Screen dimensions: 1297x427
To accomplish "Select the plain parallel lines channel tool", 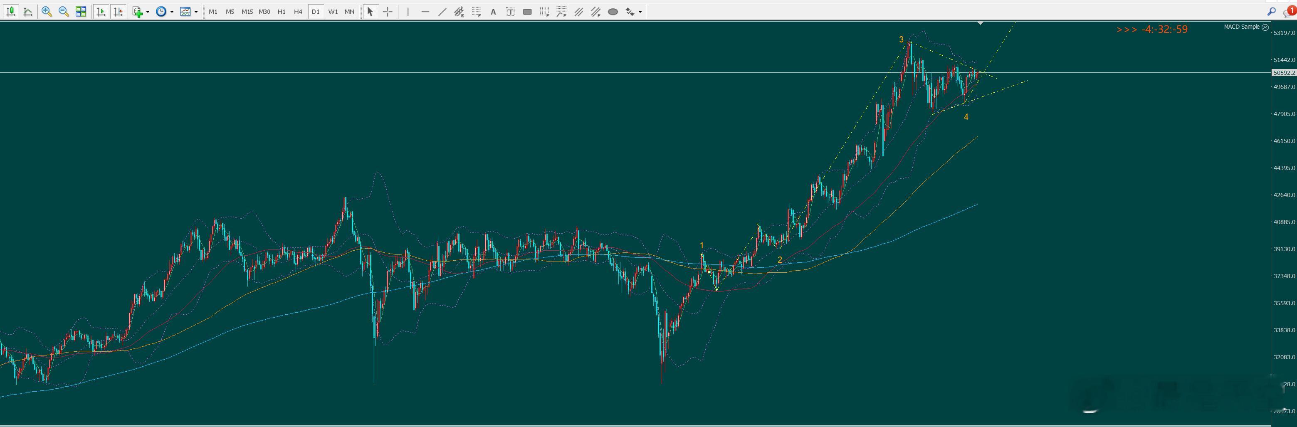I will click(579, 12).
